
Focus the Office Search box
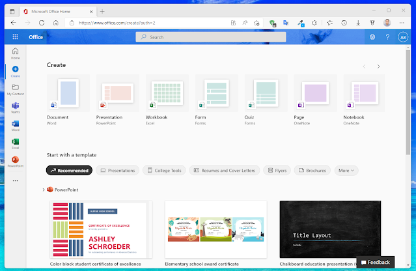tap(211, 37)
